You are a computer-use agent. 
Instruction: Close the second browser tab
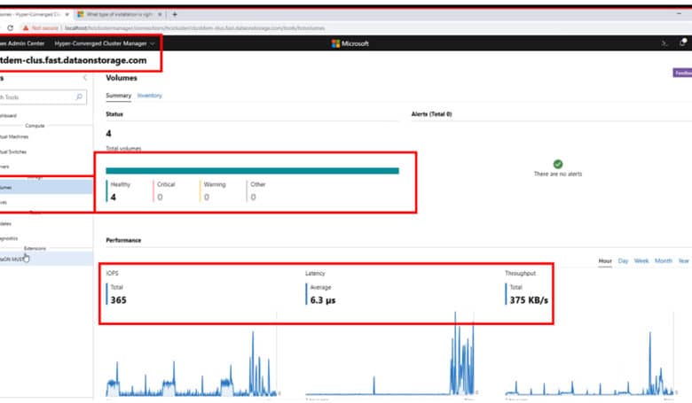click(x=160, y=14)
